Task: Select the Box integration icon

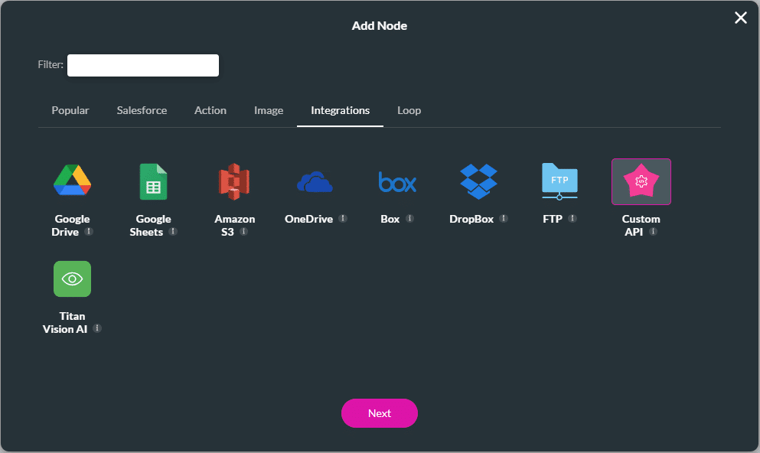Action: tap(396, 181)
